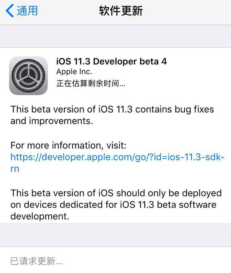Tap the 正在估算剩余时间... status text
Viewport: 231px width, 273px height.
coord(91,83)
